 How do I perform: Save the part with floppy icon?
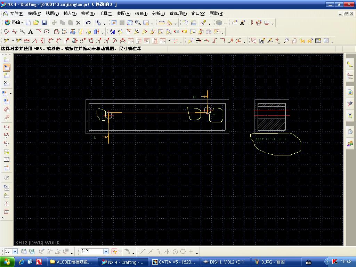[x=44, y=23]
